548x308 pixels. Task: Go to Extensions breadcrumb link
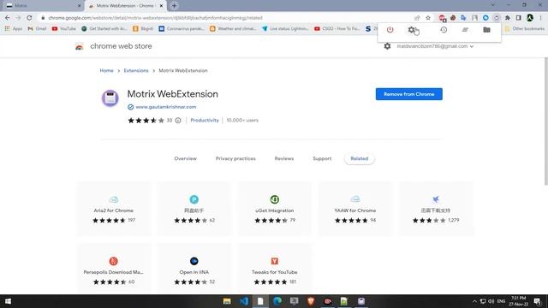(136, 70)
